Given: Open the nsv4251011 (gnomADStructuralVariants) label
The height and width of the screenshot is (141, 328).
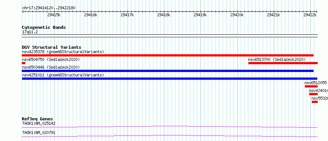Looking at the screenshot, I should (63, 75).
